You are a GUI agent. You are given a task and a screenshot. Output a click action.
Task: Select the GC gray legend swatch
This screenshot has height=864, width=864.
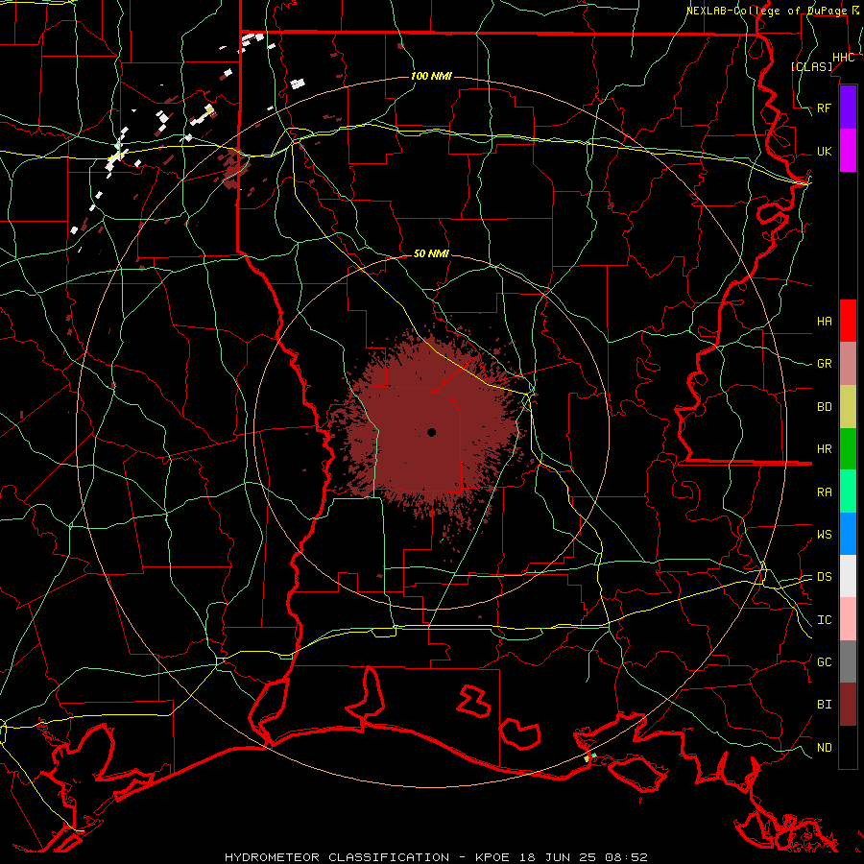tap(848, 661)
